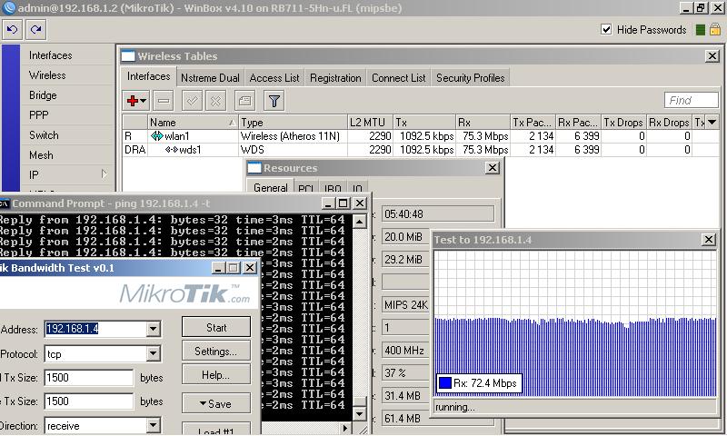Click the Comment note icon
Viewport: 727px width, 436px height.
244,101
